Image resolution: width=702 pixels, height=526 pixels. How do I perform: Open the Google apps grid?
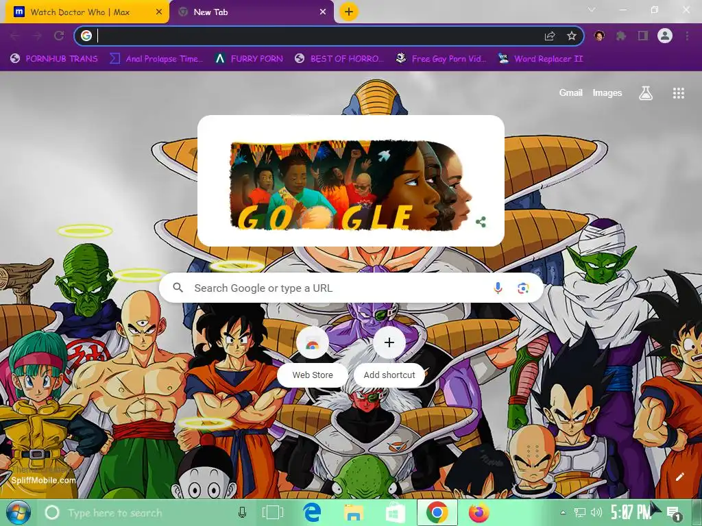coord(679,93)
